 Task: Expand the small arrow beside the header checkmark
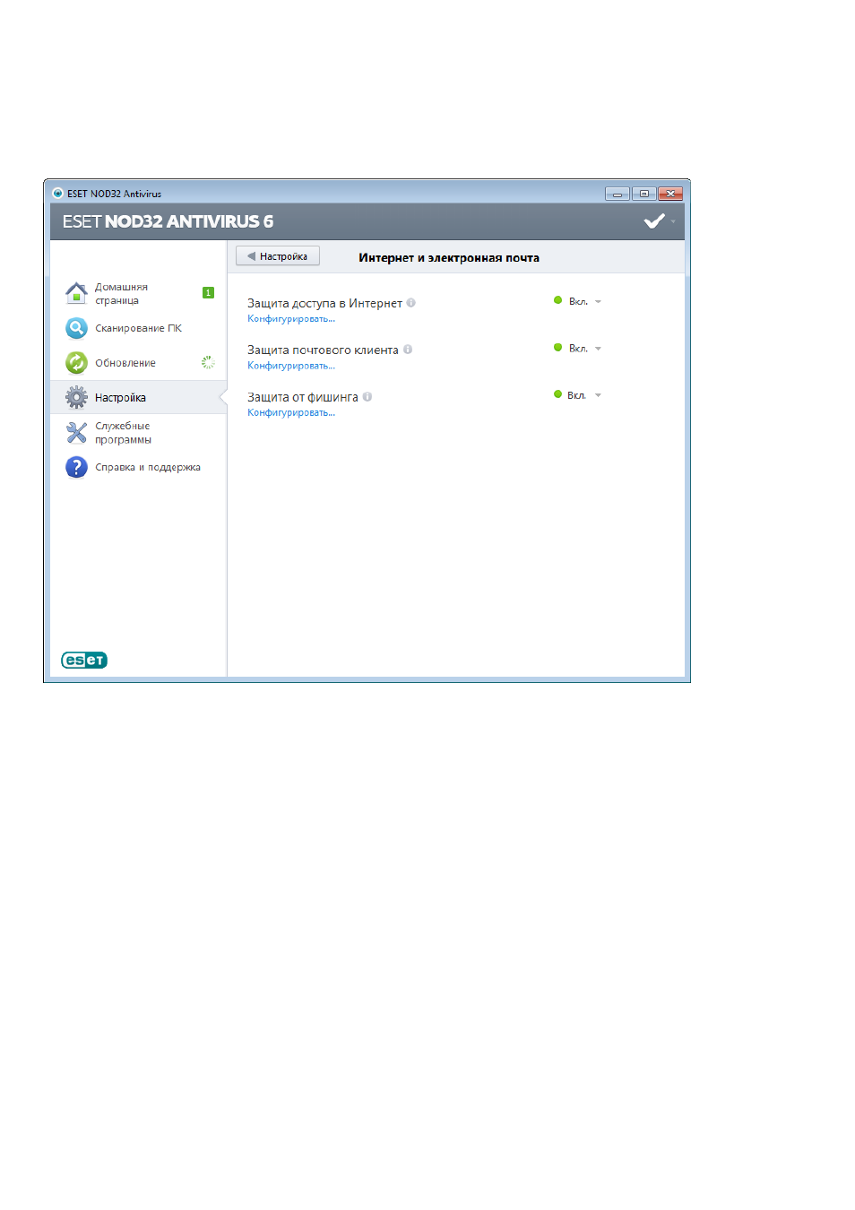(x=673, y=221)
